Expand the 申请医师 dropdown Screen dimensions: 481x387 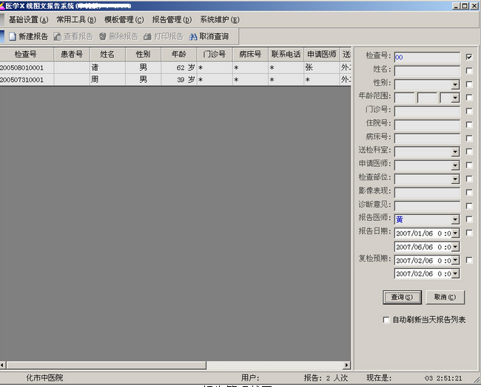[455, 165]
